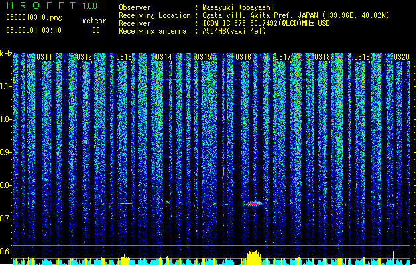The height and width of the screenshot is (265, 417).
Task: Select the observer name Masayuki Kobayashi
Action: coord(238,7)
